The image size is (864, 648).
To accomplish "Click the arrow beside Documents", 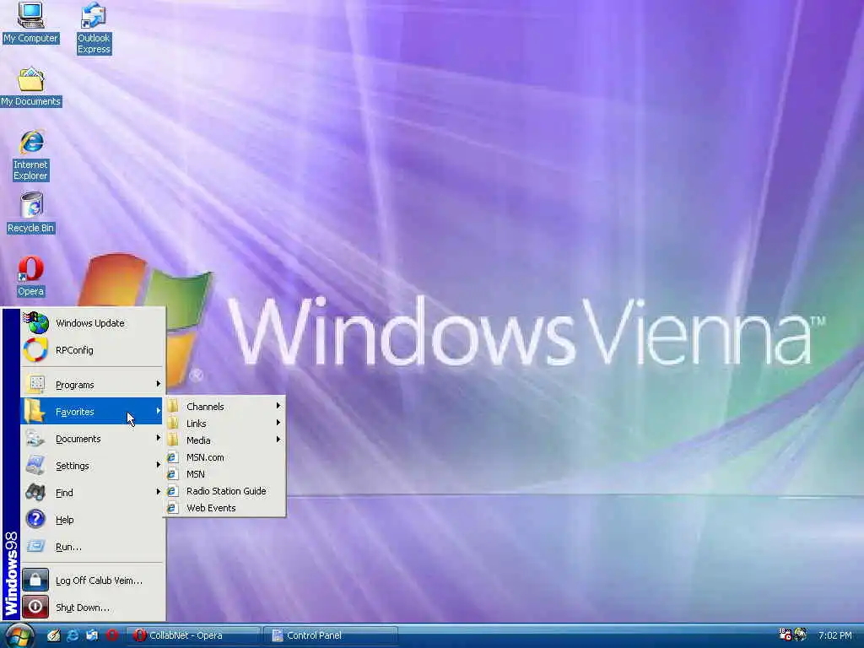I will (158, 438).
